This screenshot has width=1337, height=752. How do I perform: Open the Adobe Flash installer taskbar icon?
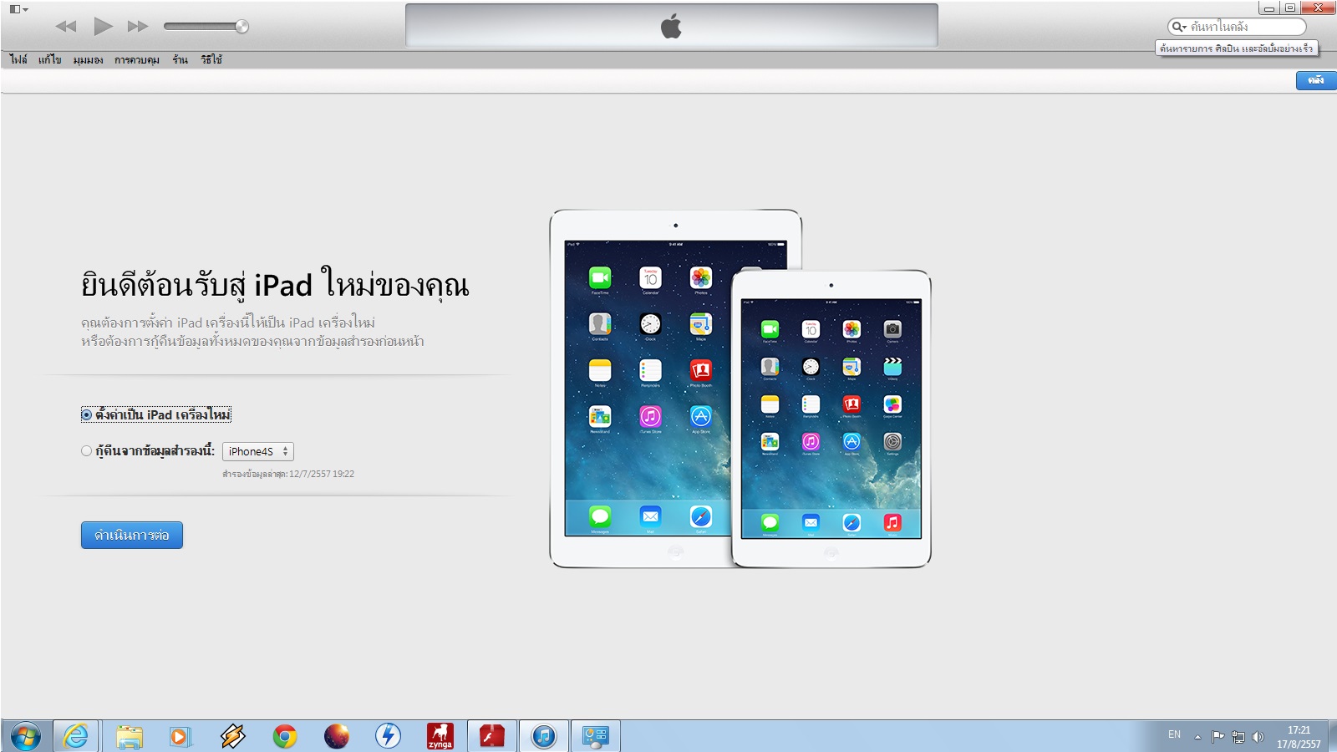[491, 736]
